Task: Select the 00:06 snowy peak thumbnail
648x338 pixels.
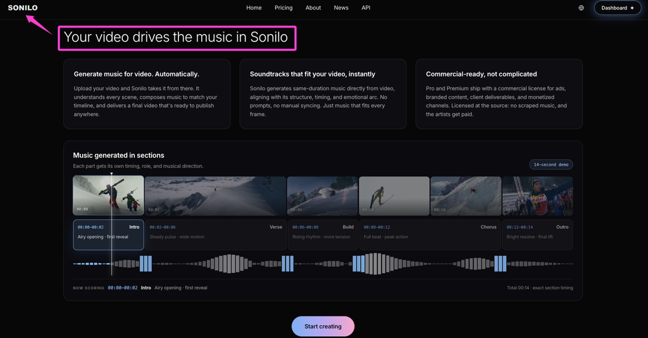Action: pos(322,196)
